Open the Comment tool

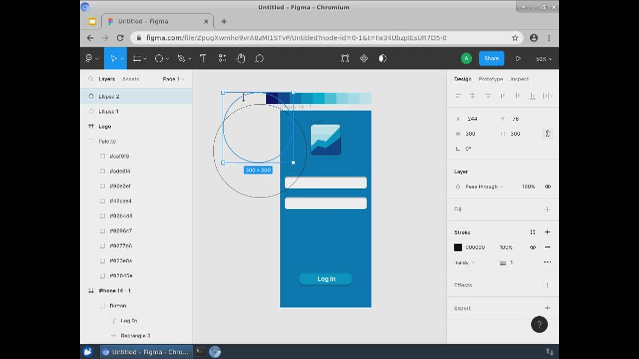[259, 58]
